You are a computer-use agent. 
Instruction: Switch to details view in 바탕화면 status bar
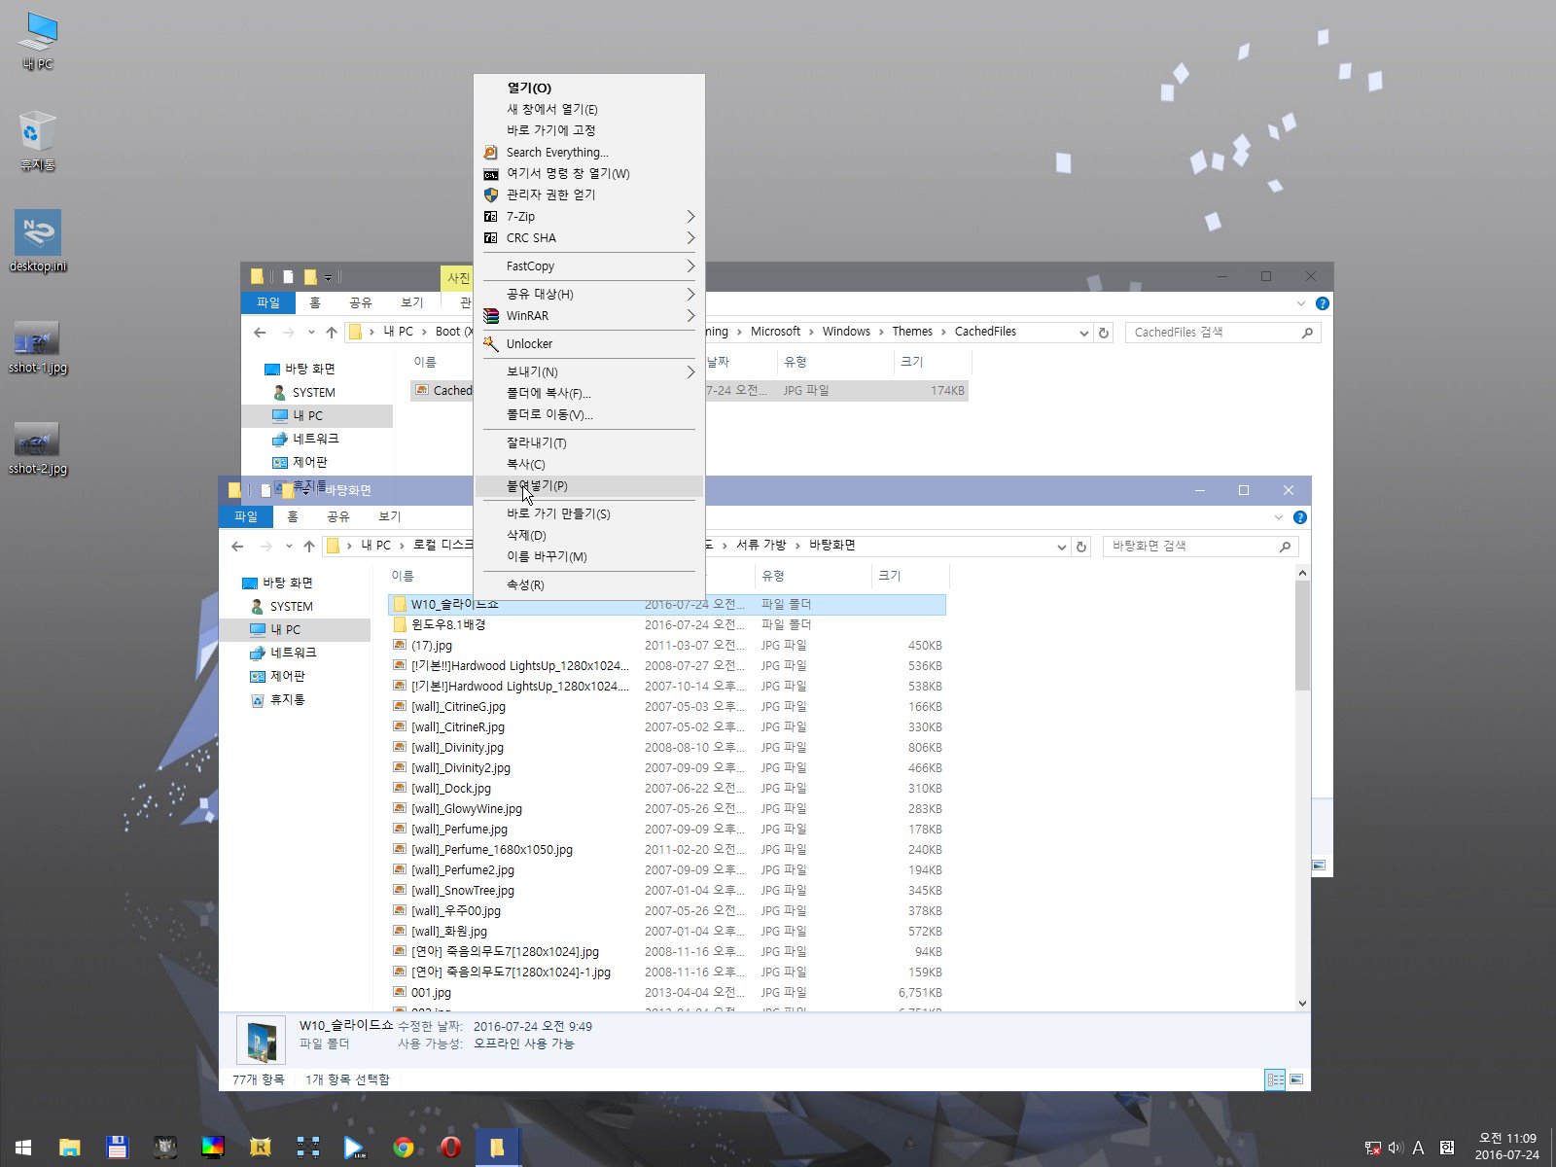click(1275, 1079)
